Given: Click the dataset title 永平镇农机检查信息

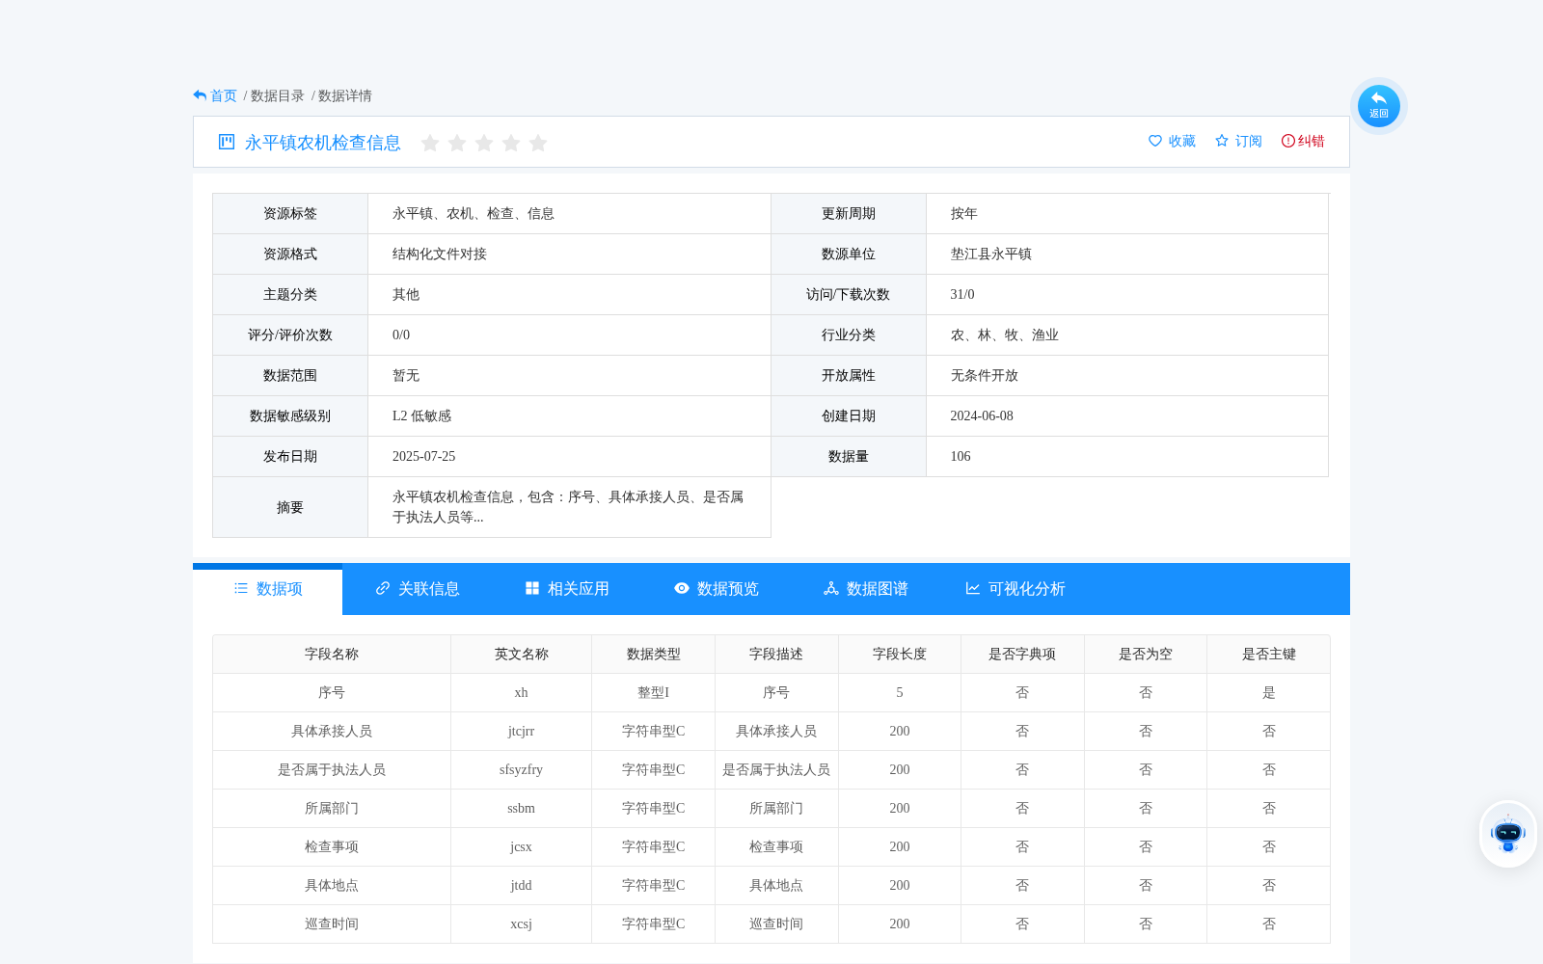Looking at the screenshot, I should click(x=323, y=143).
